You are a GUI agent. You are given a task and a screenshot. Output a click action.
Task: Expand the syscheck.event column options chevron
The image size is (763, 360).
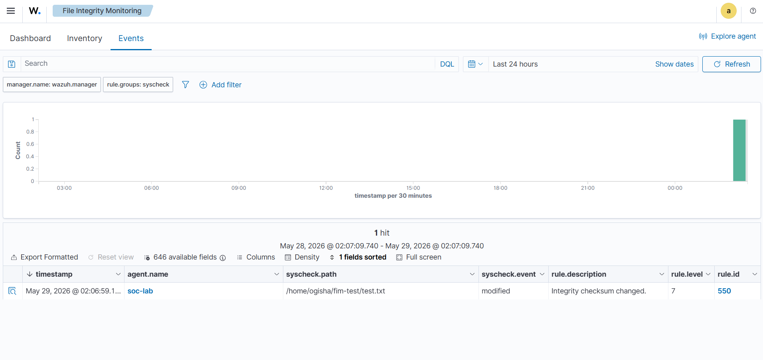542,274
